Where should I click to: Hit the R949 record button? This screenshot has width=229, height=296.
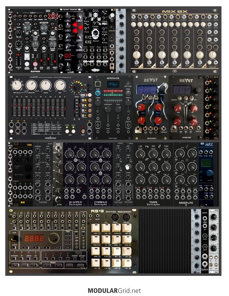pyautogui.click(x=36, y=247)
